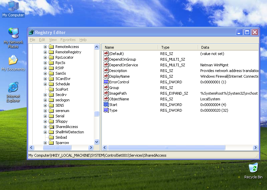Open the View menu
Image resolution: width=267 pixels, height=190 pixels.
[x=53, y=40]
